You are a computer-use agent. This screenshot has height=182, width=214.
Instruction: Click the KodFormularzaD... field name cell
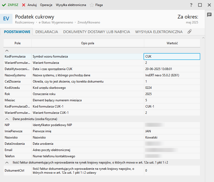coord(17,106)
